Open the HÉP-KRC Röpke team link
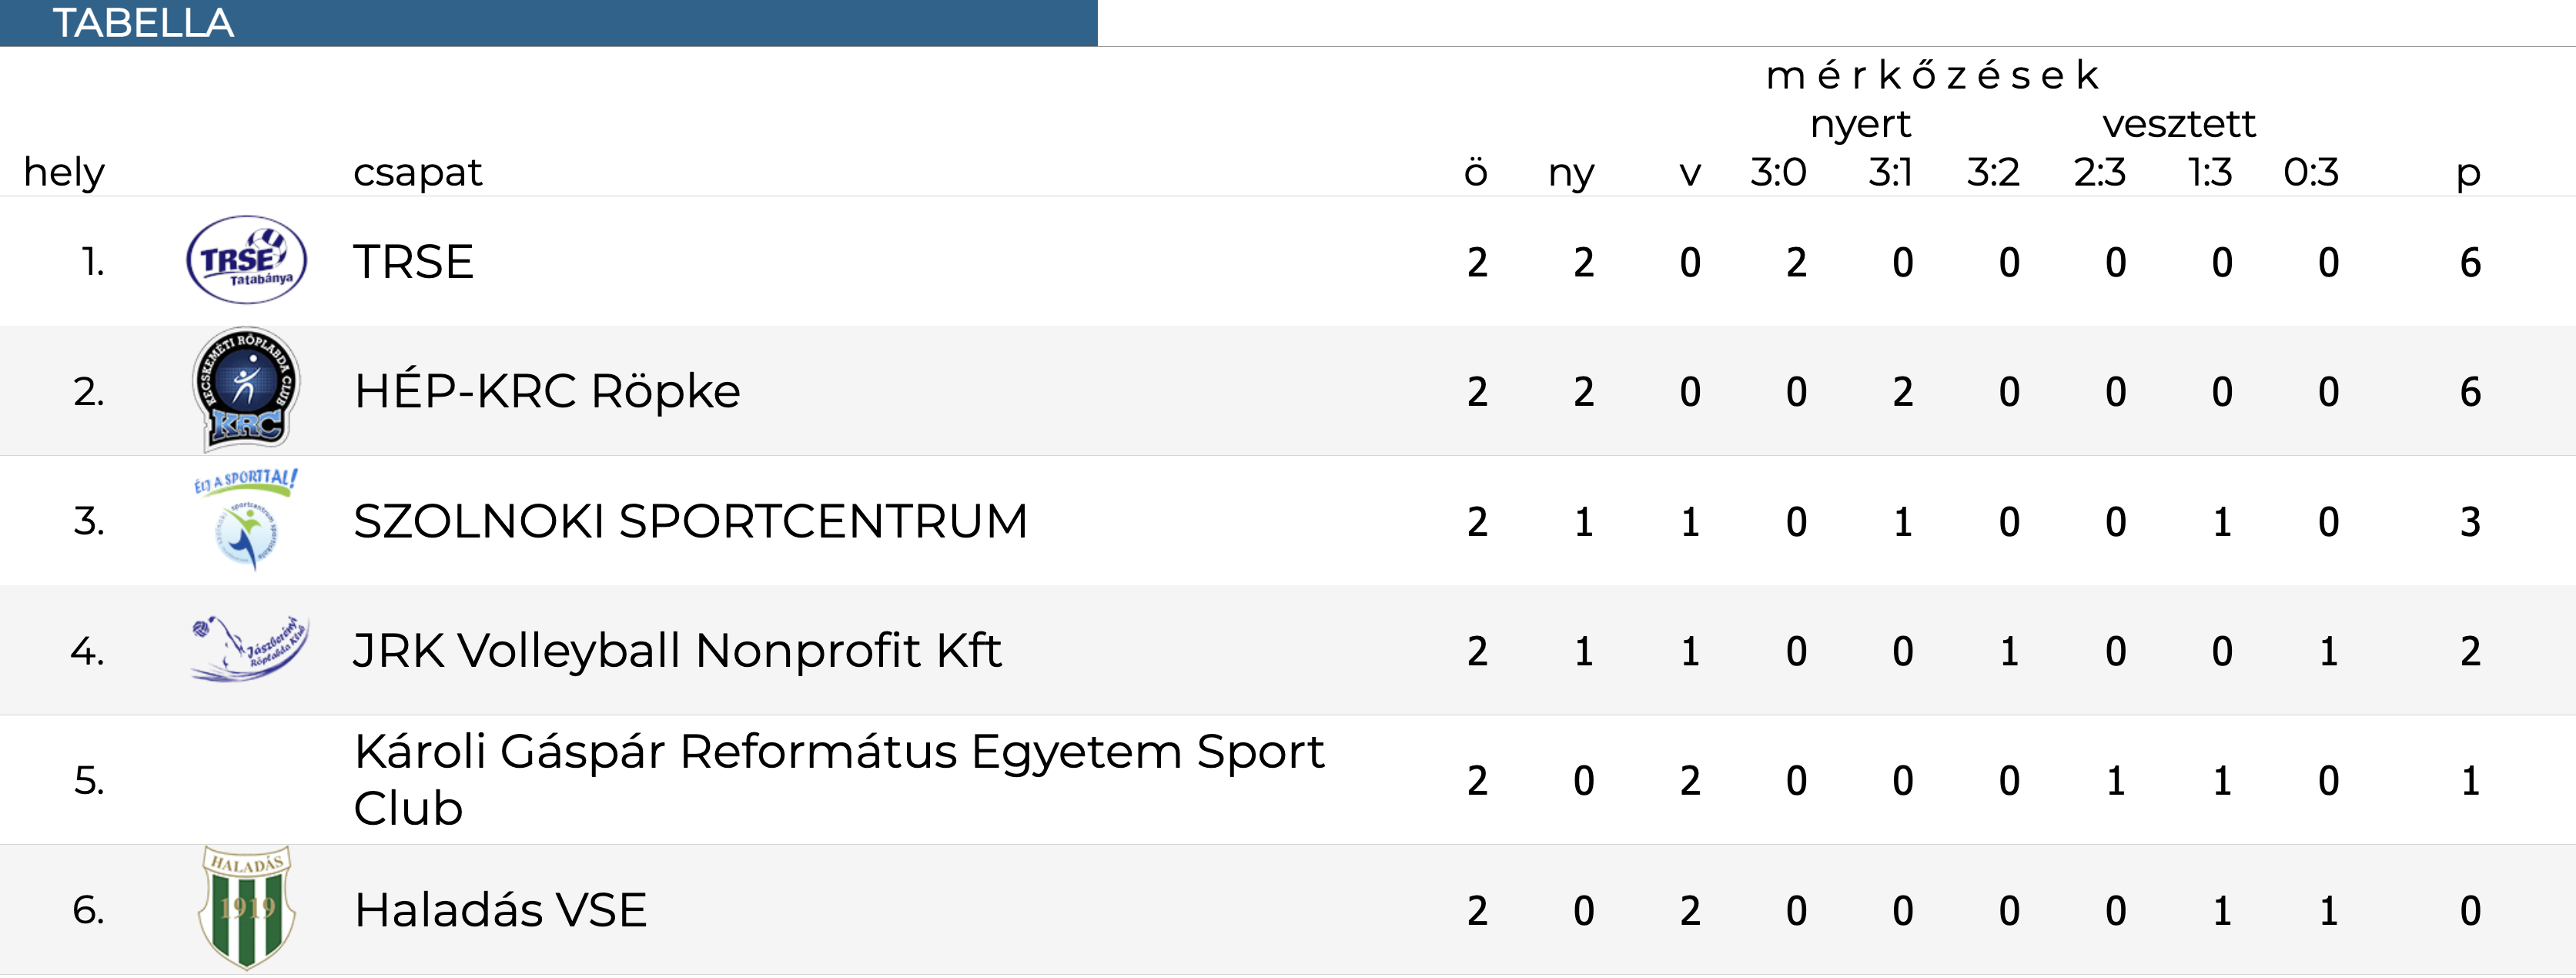Image resolution: width=2576 pixels, height=978 pixels. click(x=547, y=390)
